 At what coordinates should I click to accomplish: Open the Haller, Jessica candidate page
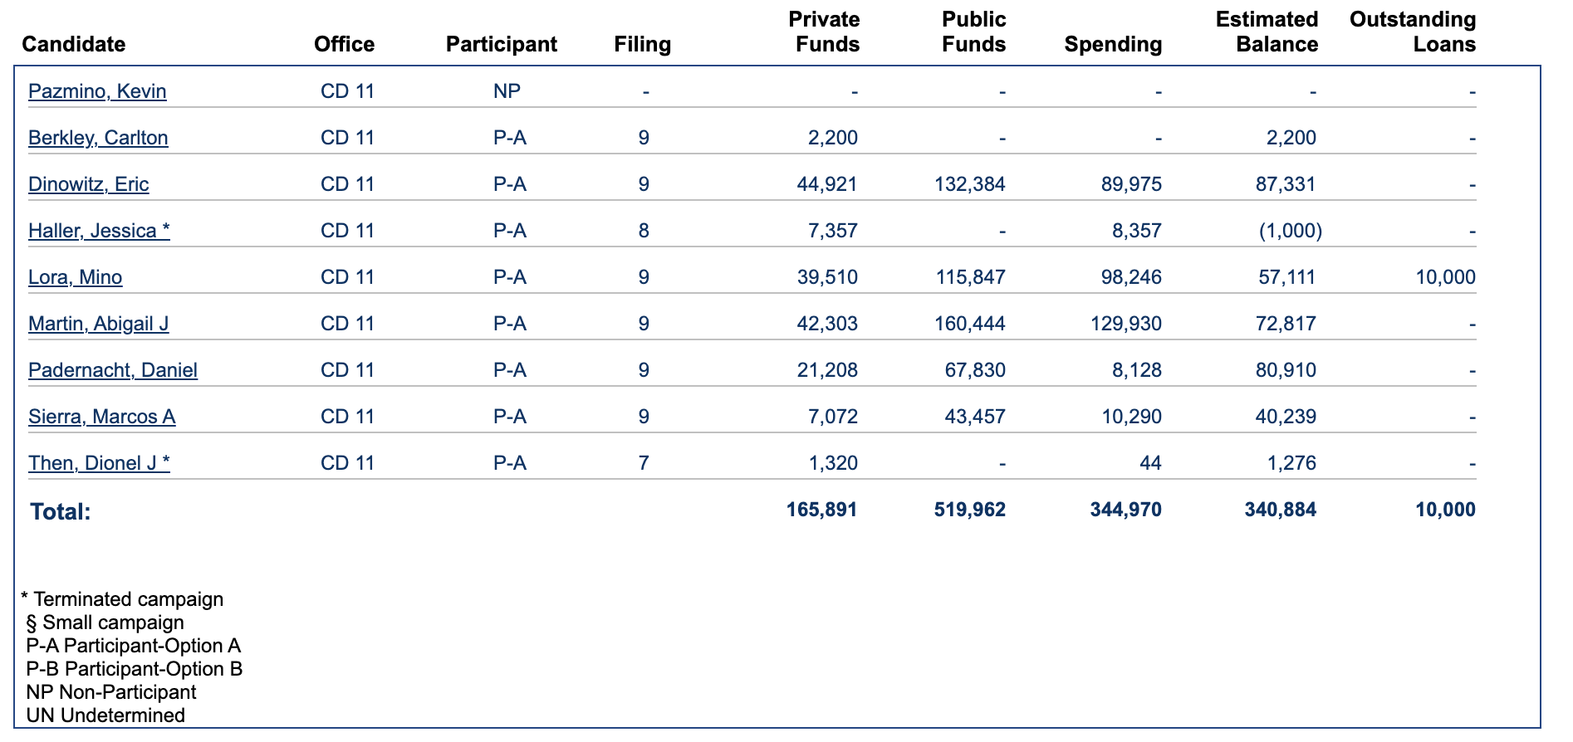(99, 231)
